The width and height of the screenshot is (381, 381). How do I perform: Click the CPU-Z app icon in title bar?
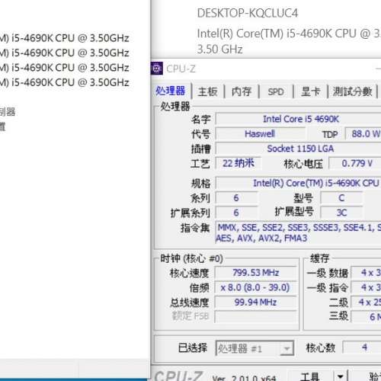157,69
